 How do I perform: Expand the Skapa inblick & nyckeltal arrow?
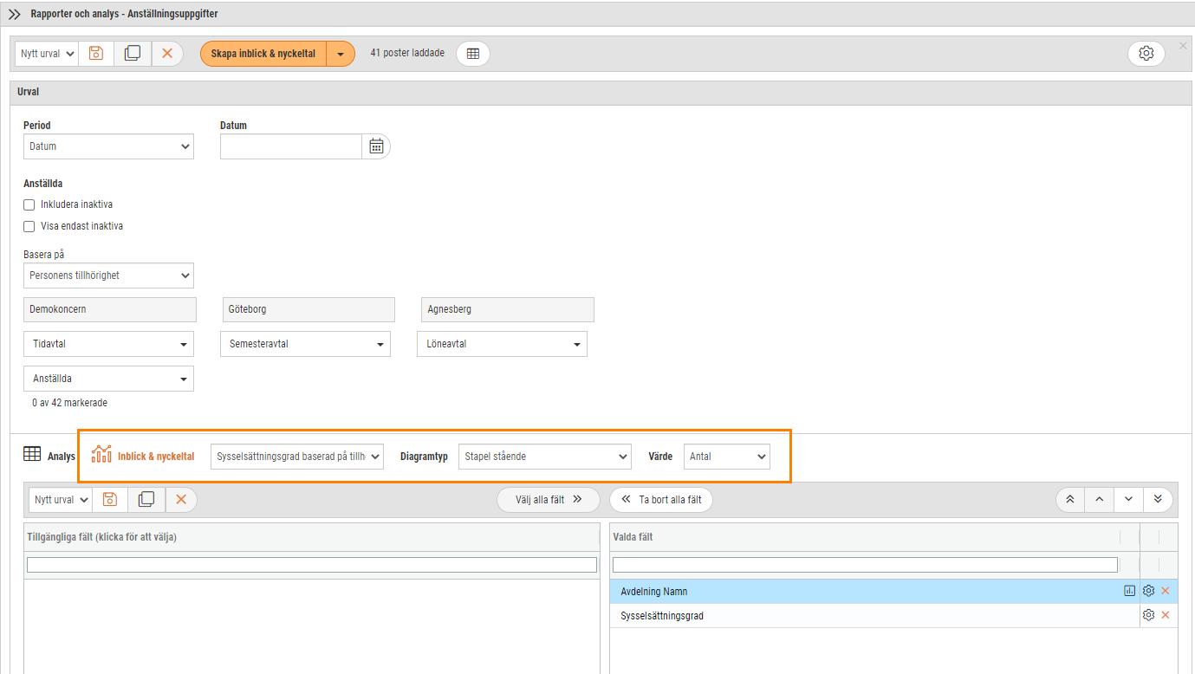(341, 54)
